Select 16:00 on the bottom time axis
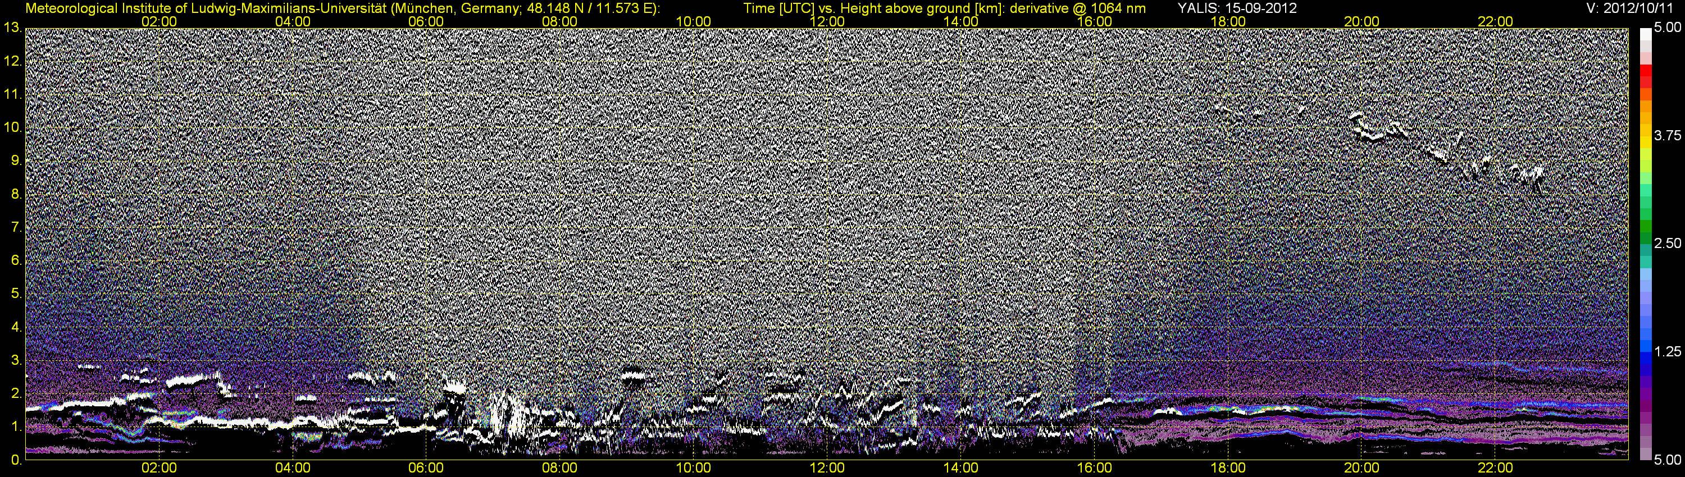The width and height of the screenshot is (1685, 477). 1094,469
